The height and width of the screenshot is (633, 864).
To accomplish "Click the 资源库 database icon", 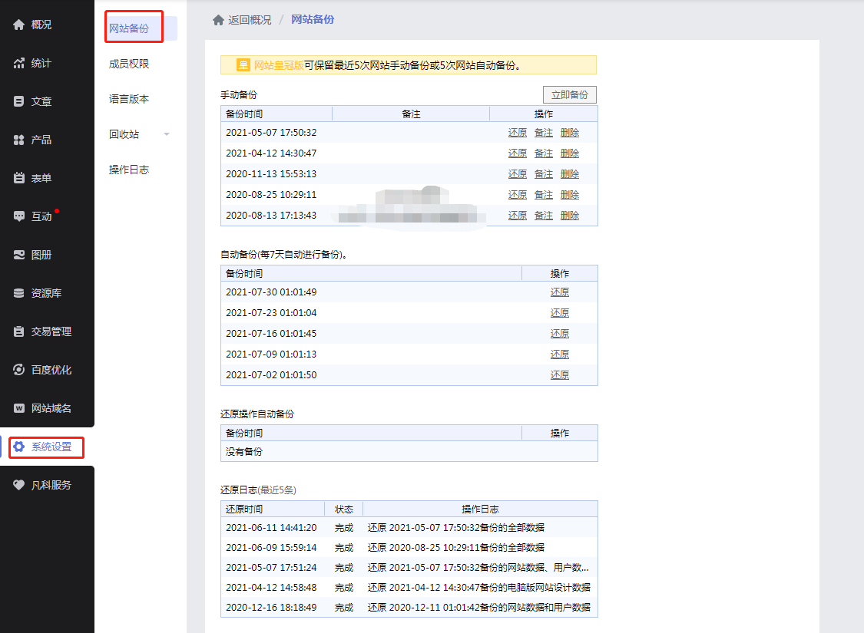I will tap(18, 293).
